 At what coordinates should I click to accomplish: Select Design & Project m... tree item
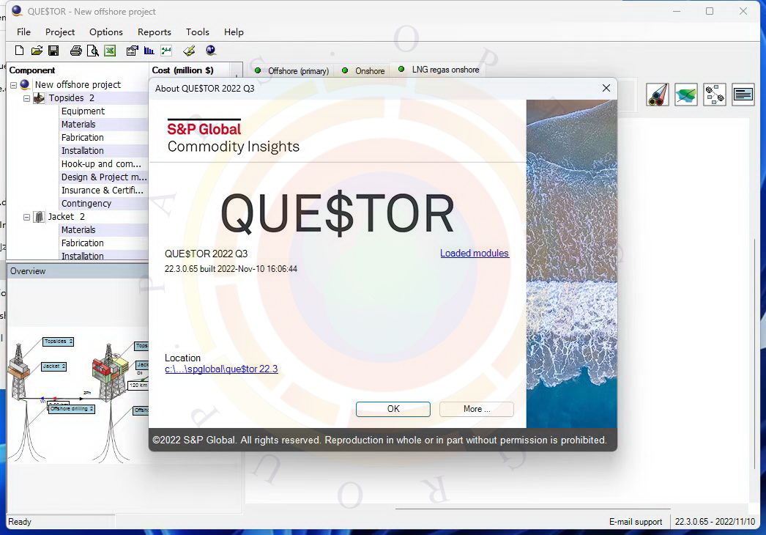[103, 177]
